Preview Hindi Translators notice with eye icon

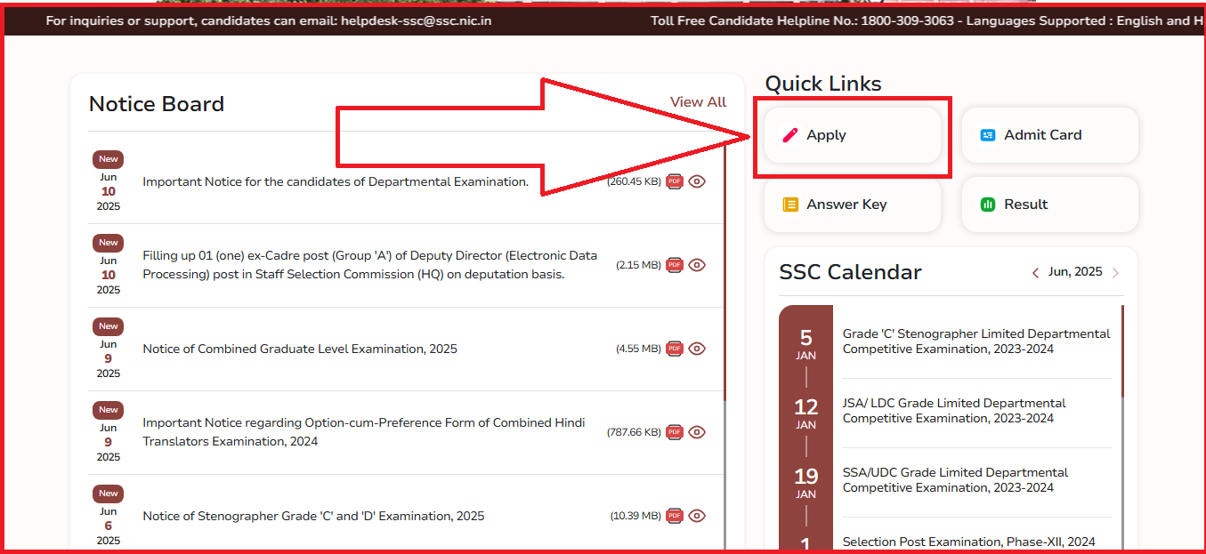[697, 432]
